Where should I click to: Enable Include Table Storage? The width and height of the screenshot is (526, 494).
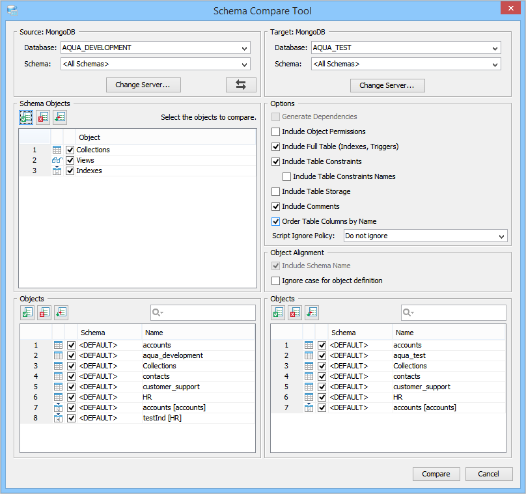pyautogui.click(x=275, y=191)
